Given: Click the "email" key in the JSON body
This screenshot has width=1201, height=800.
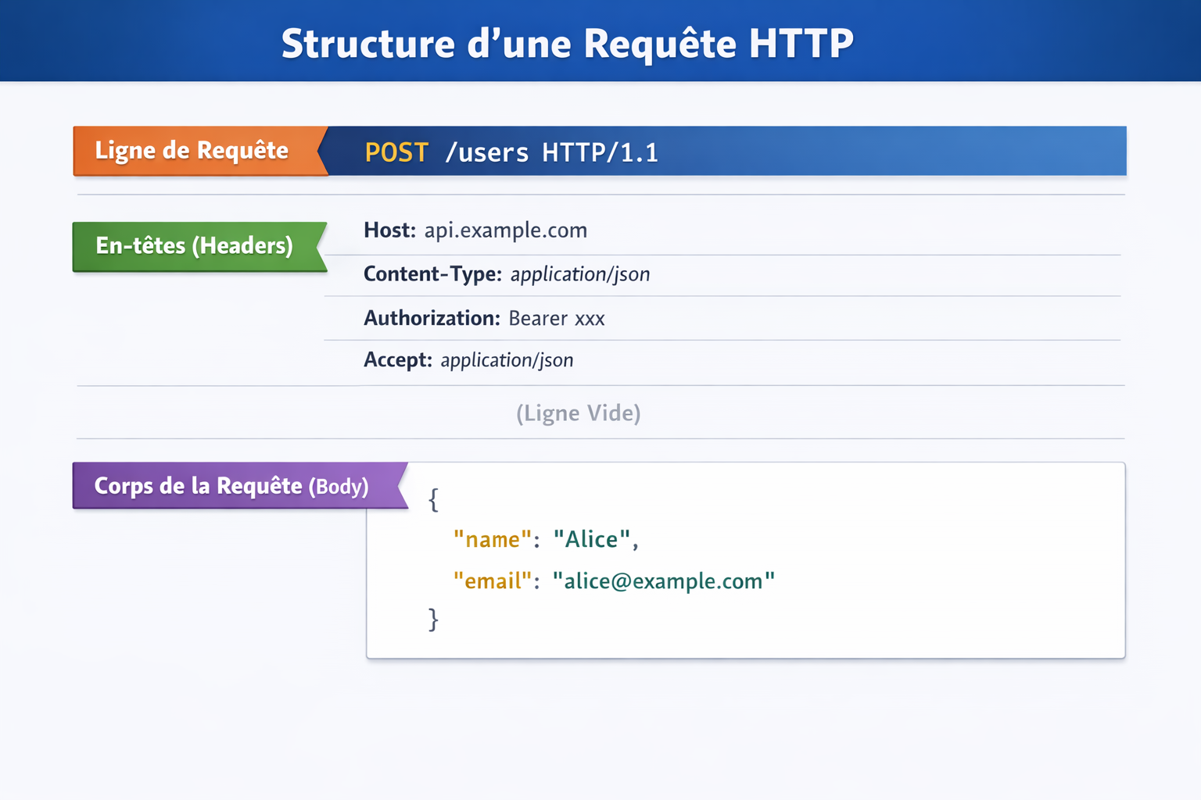Looking at the screenshot, I should tap(493, 581).
